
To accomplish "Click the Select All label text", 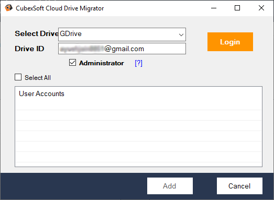I will [x=38, y=78].
